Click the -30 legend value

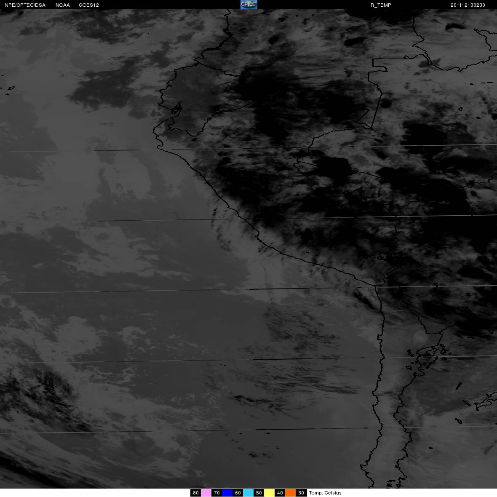pos(300,493)
